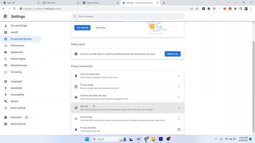Click "Trial features are off" text
The image size is (255, 143).
tap(90, 131)
